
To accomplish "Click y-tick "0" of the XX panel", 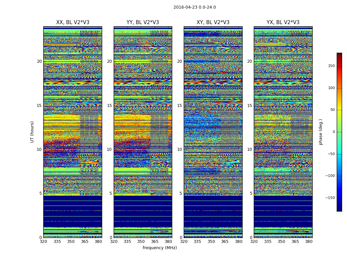I will (41, 238).
